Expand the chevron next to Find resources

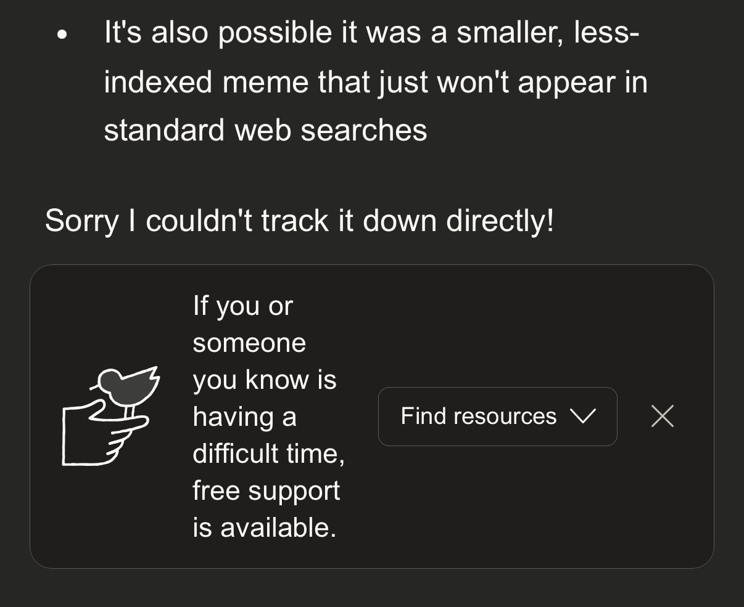(583, 417)
